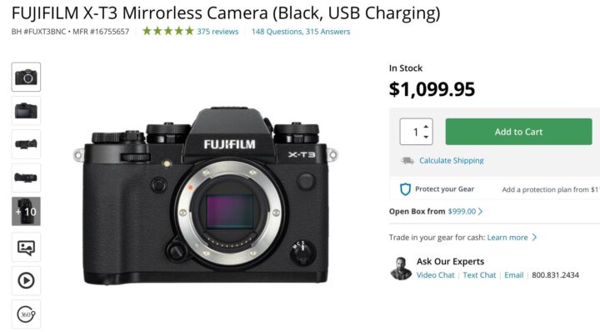Viewport: 600px width, 332px height.
Task: Open the 375 reviews link
Action: (217, 32)
